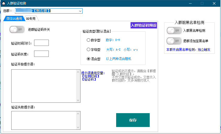Image resolution: width=221 pixels, height=134 pixels.
Task: Choose the 混合型 radio option
Action: [88, 59]
